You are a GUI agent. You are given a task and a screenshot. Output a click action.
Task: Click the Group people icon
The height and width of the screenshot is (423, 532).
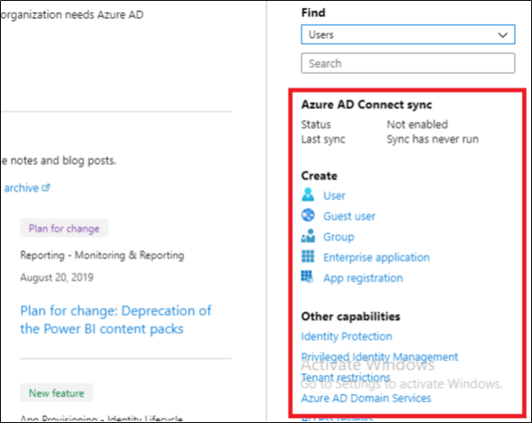tap(308, 236)
